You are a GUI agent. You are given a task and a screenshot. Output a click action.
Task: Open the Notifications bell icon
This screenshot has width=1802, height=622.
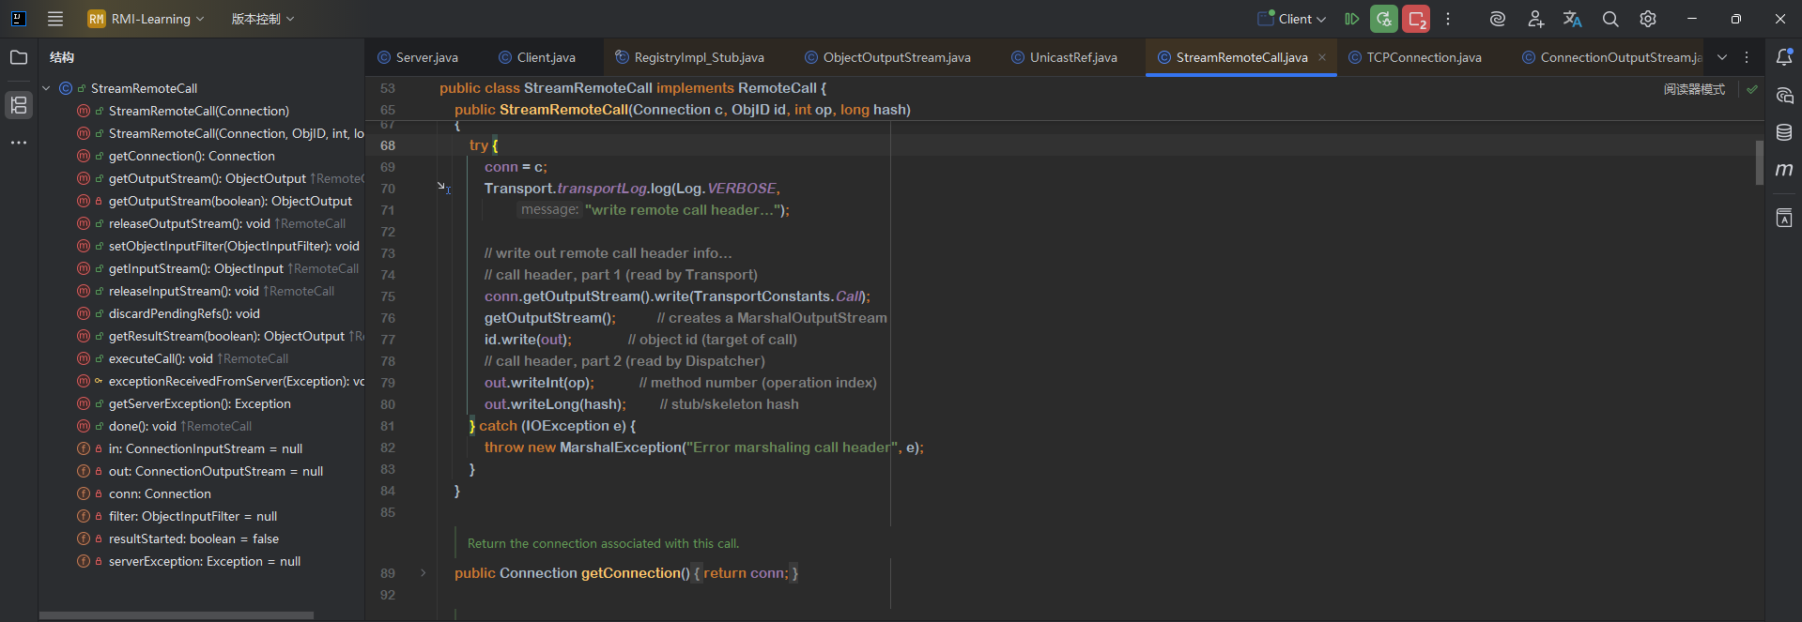(1784, 57)
